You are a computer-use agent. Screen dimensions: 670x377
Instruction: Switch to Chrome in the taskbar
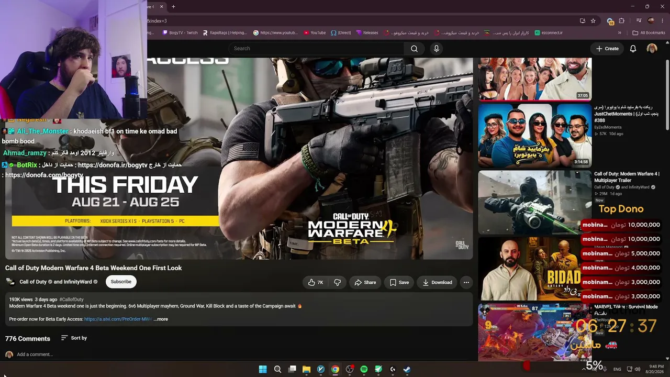pyautogui.click(x=335, y=369)
